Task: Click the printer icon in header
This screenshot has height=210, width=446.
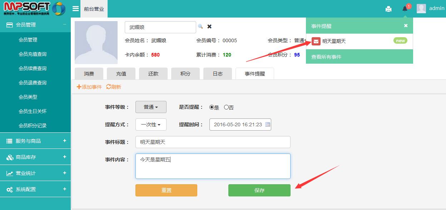Action: (388, 9)
